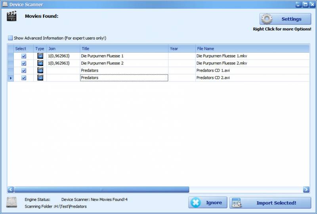Click the type icon for Predators CD 2.avi
Image resolution: width=317 pixels, height=214 pixels.
40,78
